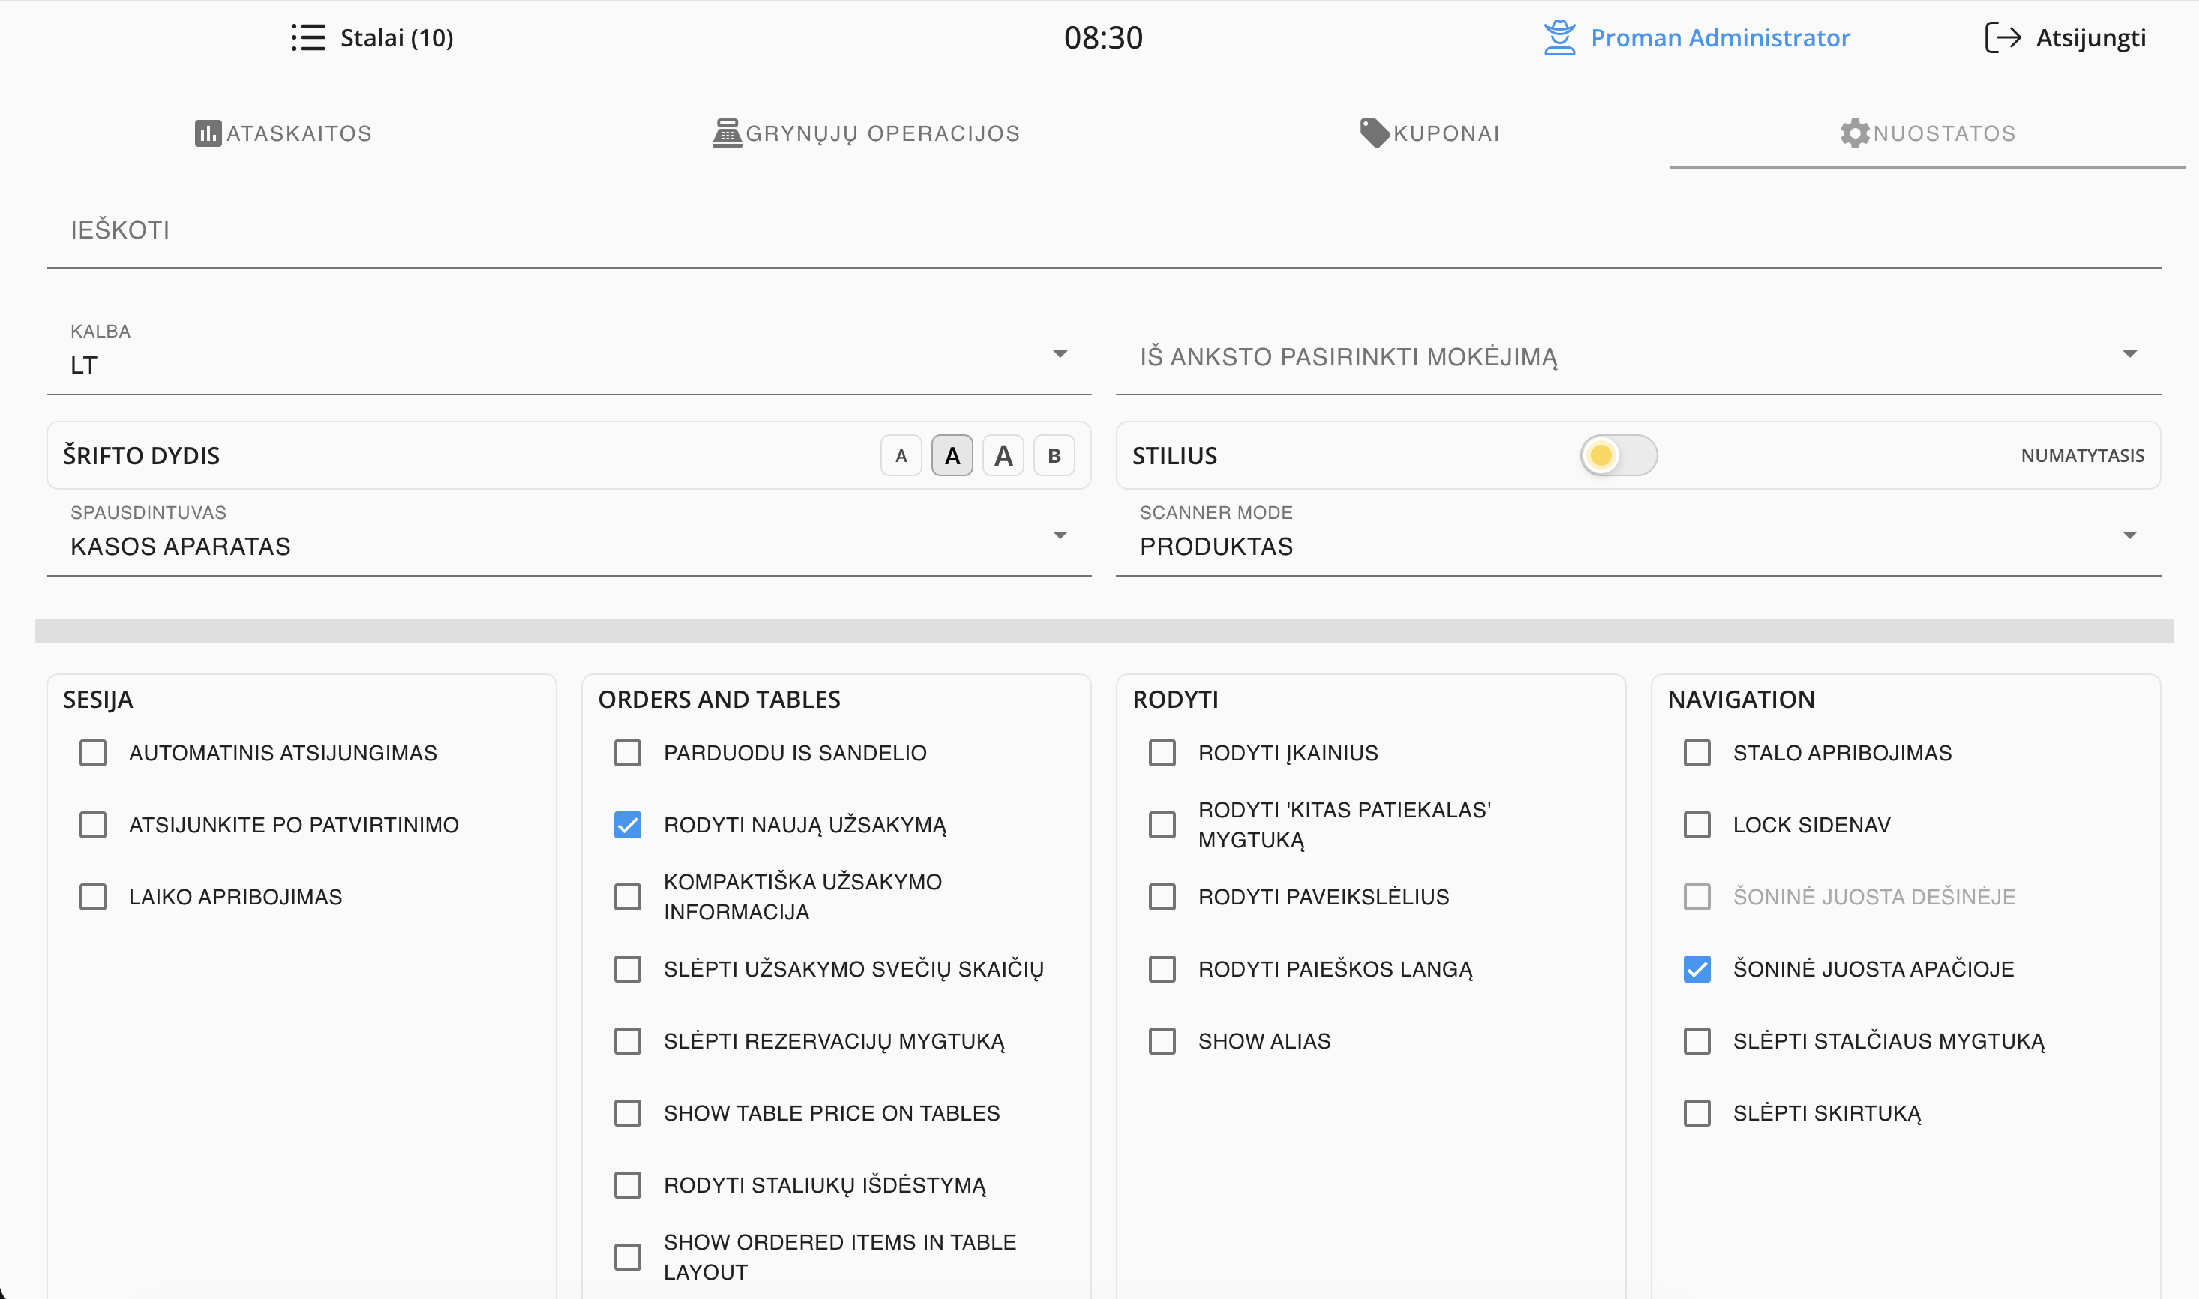Click the Atsijungti logout arrow icon

click(x=2002, y=37)
